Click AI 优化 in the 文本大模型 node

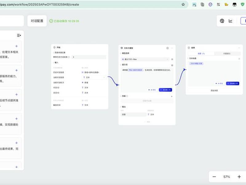click(x=152, y=90)
